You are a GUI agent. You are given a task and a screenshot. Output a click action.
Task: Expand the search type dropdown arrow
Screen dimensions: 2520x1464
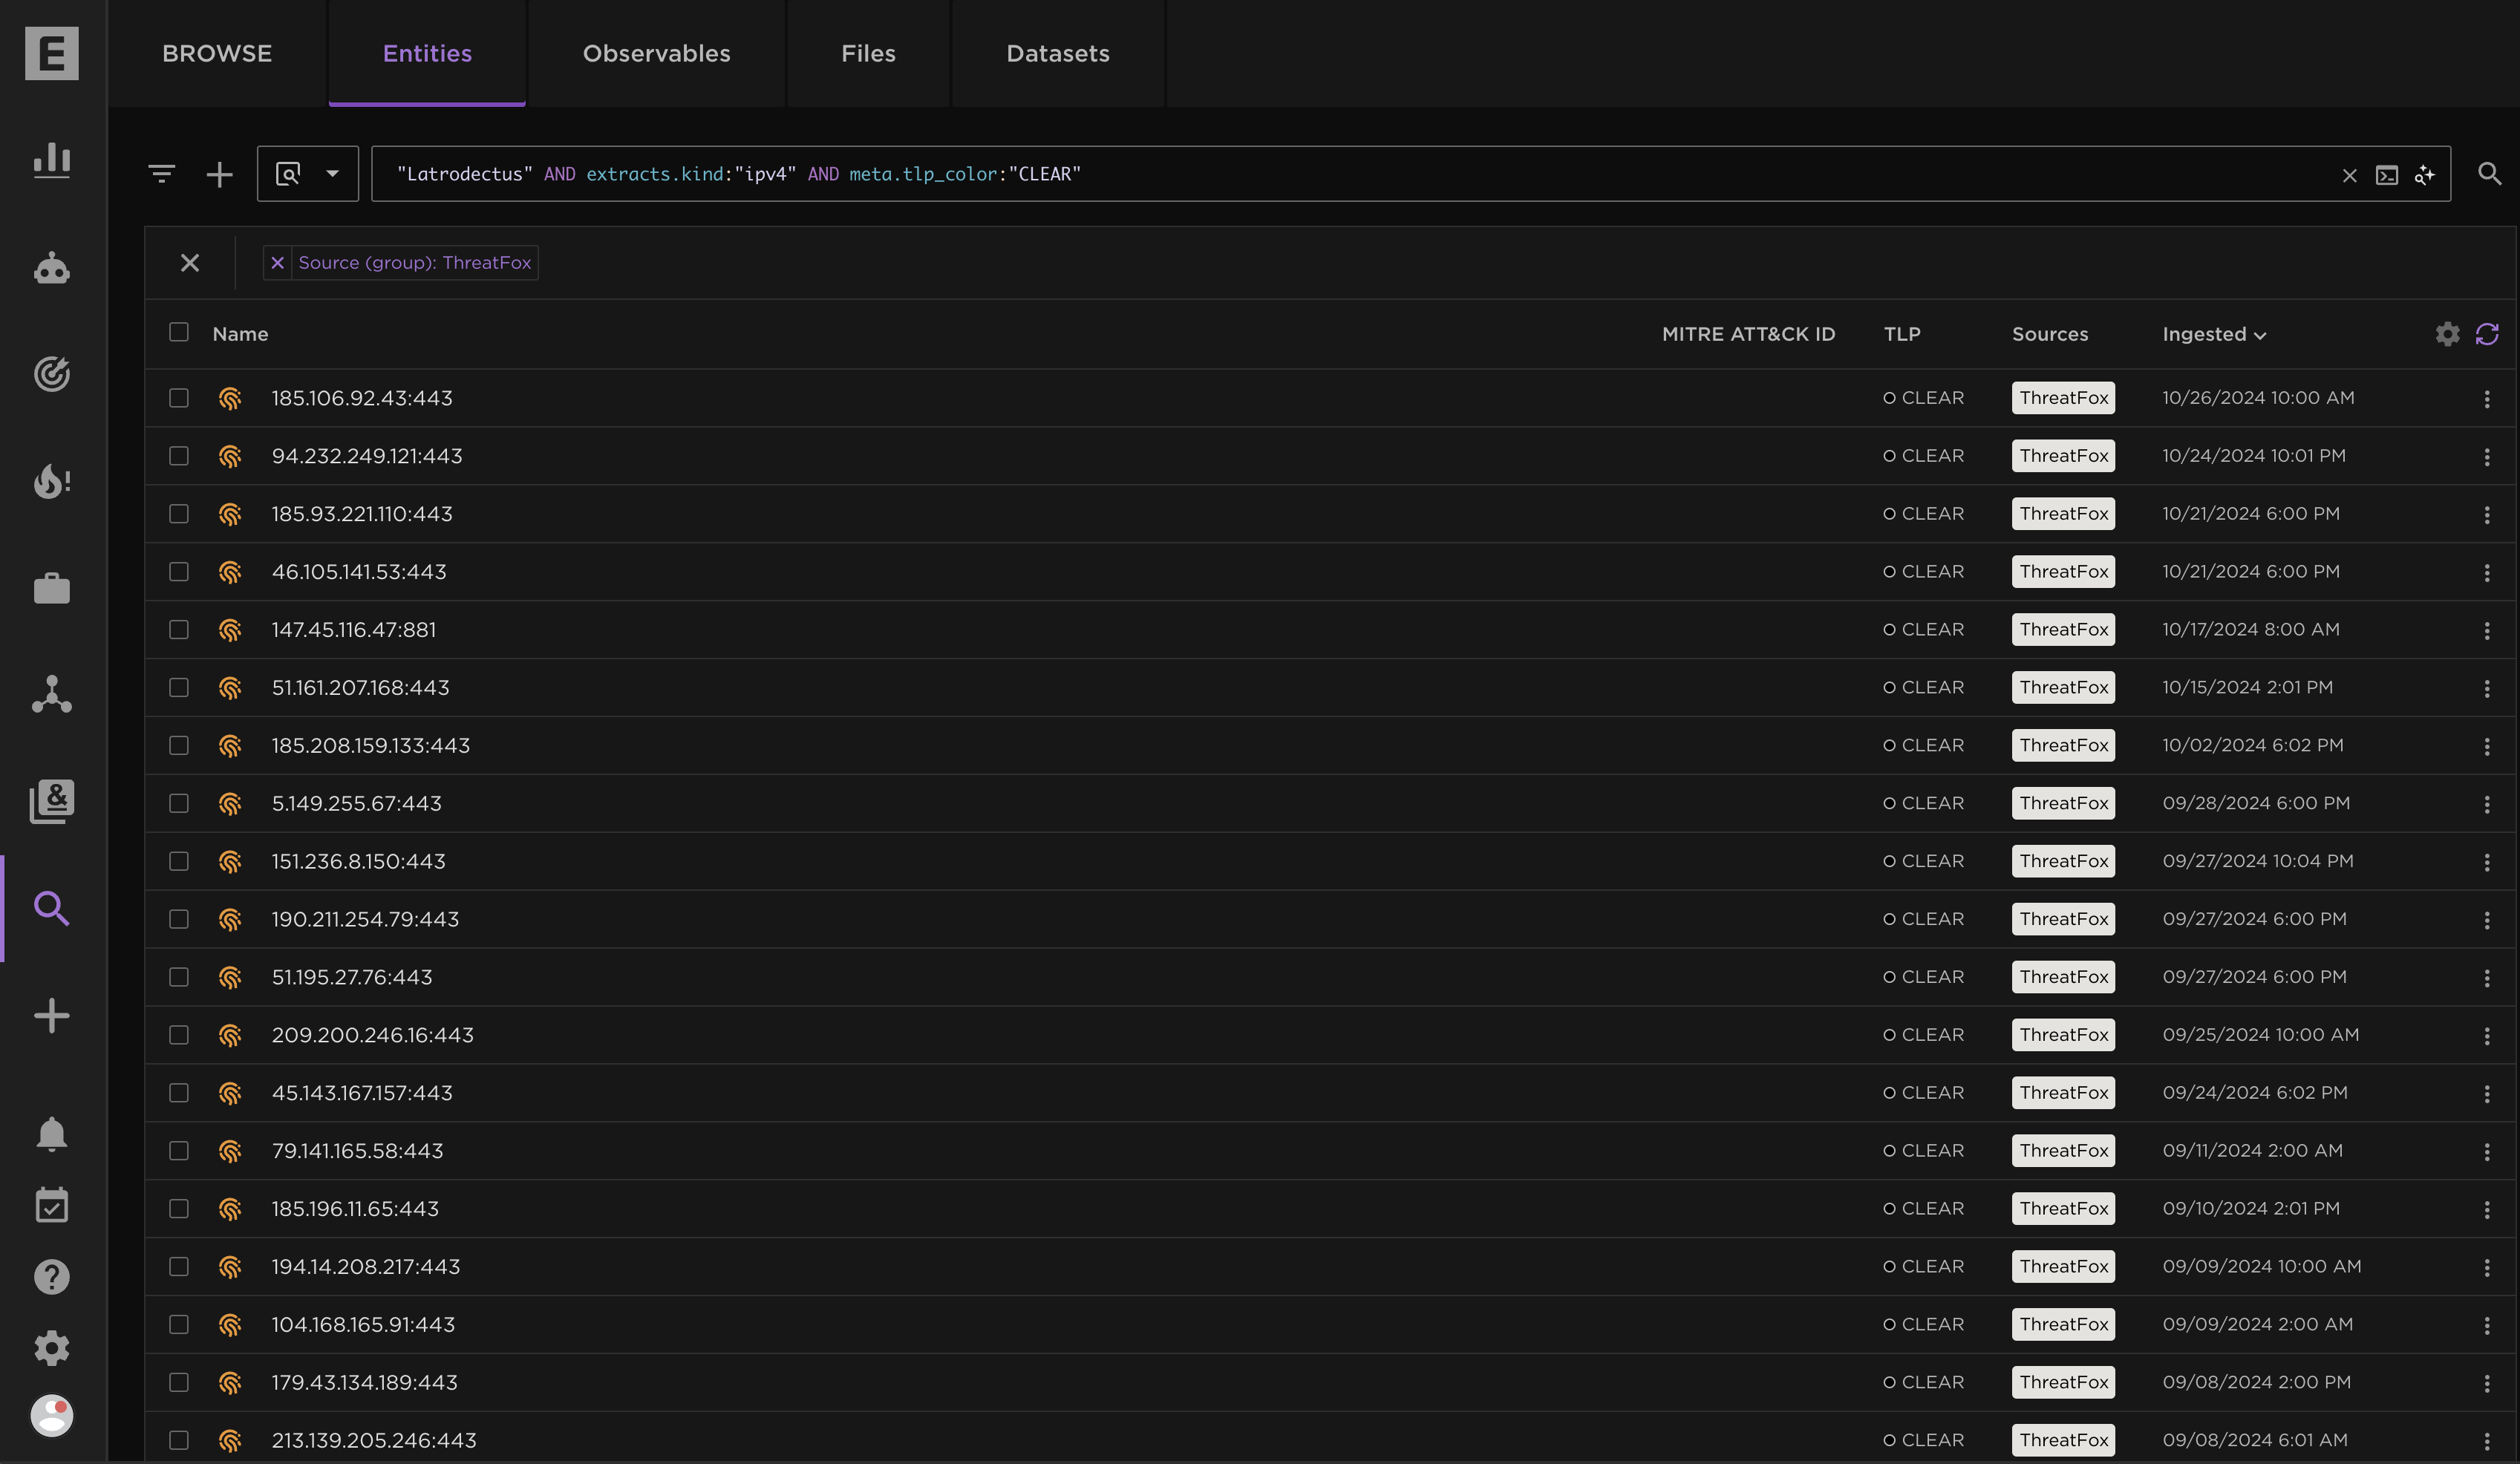pyautogui.click(x=333, y=174)
